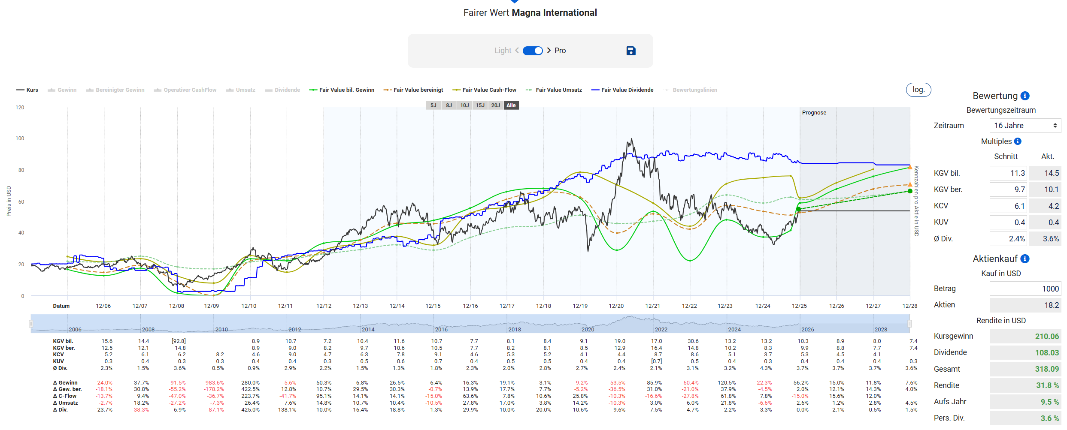1067x430 pixels.
Task: Open the Bewertung info icon
Action: click(x=1025, y=96)
